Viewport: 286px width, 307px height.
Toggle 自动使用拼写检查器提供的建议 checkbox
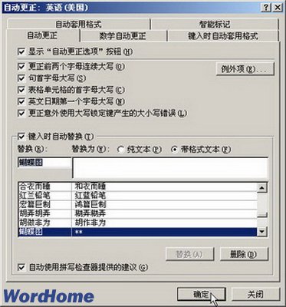coord(21,268)
